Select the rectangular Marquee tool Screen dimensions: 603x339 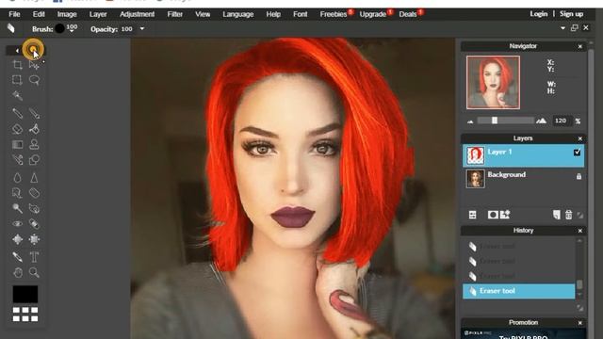coord(17,80)
